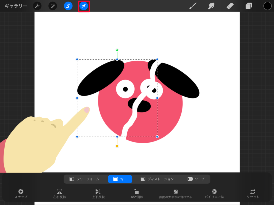Viewport: 274px width, 205px height.
Task: Open the Actions wrench menu
Action: pyautogui.click(x=37, y=6)
